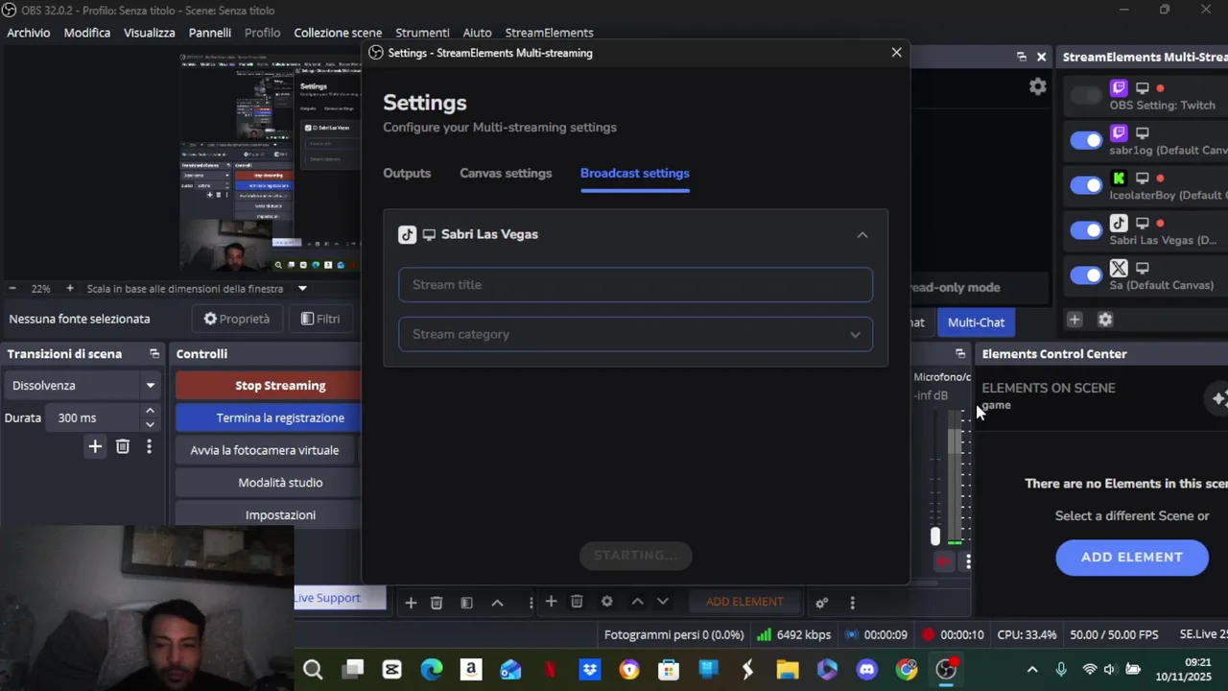1228x691 pixels.
Task: Open File Explorer from the taskbar
Action: (x=788, y=669)
